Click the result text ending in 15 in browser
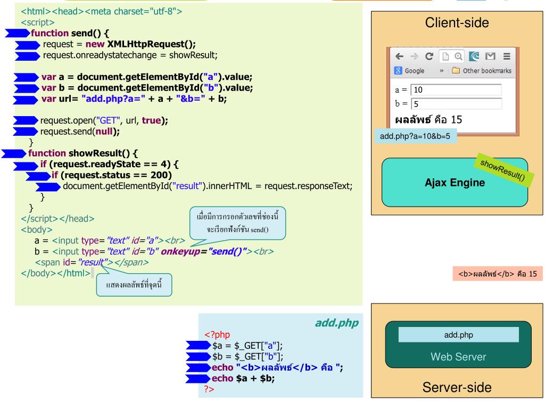The width and height of the screenshot is (545, 409). (x=428, y=120)
